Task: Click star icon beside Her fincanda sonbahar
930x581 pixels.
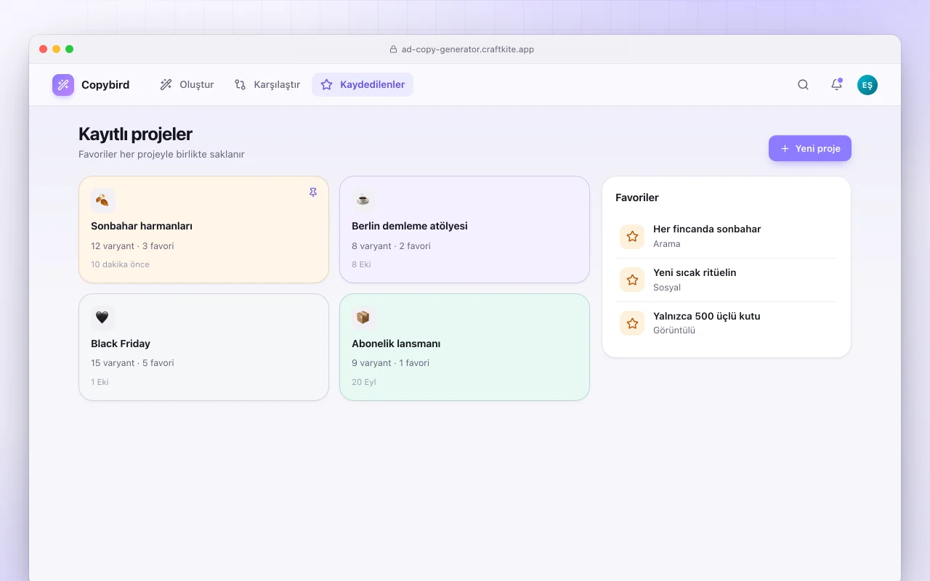Action: 632,236
